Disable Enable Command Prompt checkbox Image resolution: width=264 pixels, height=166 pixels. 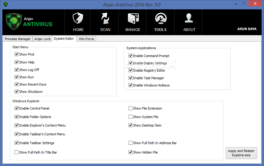click(x=131, y=56)
